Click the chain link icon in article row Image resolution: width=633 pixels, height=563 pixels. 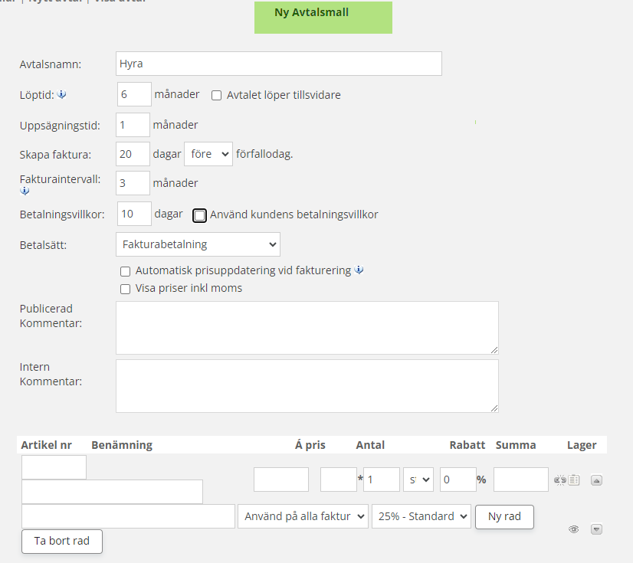click(559, 480)
